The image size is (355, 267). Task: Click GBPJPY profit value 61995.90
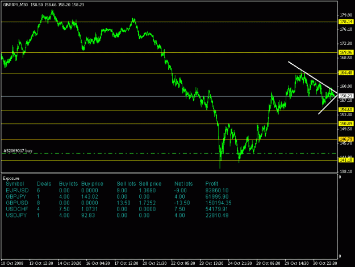tap(217, 196)
